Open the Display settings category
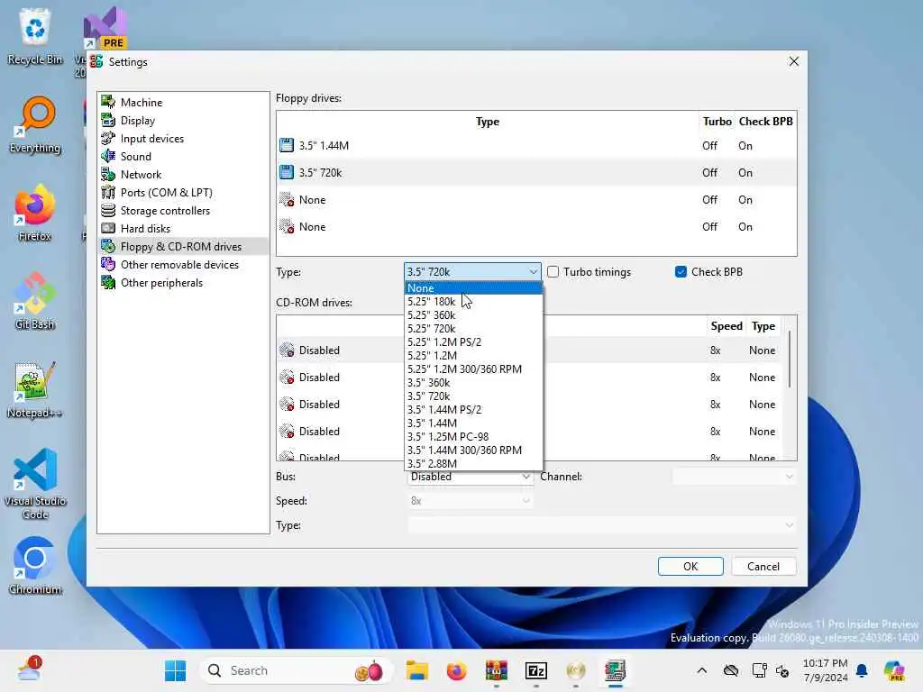 (182, 121)
